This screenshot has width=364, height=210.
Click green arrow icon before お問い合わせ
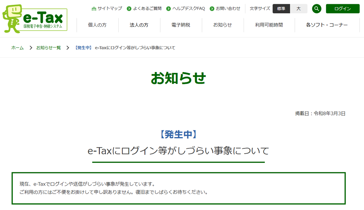pyautogui.click(x=212, y=9)
